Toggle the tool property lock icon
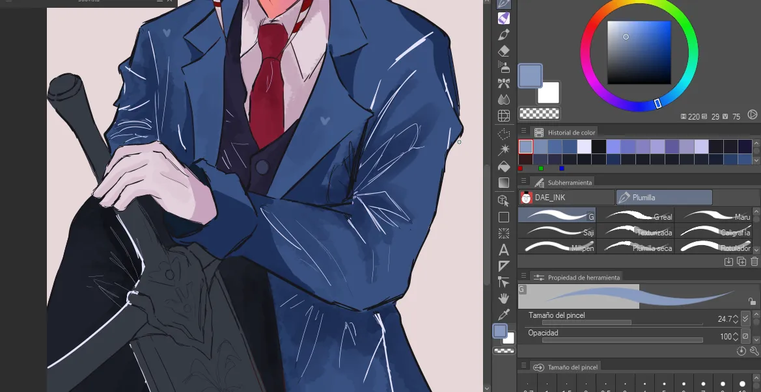761x392 pixels. click(x=752, y=302)
